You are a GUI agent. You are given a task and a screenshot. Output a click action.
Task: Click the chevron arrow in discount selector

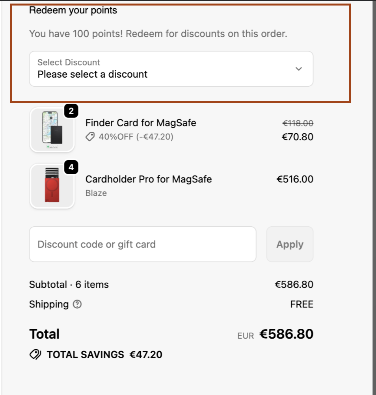click(299, 69)
